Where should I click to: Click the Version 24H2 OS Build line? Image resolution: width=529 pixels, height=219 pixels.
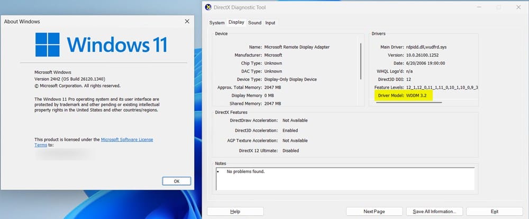click(x=70, y=79)
